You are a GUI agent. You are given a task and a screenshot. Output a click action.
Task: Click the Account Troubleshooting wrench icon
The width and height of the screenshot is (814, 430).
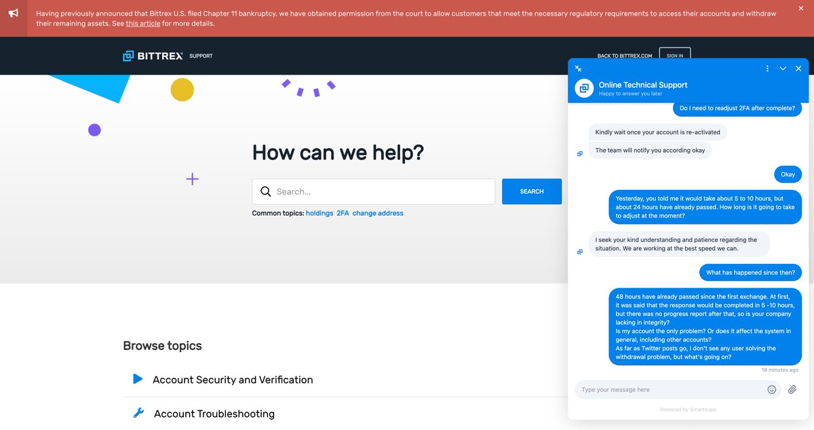click(x=138, y=412)
